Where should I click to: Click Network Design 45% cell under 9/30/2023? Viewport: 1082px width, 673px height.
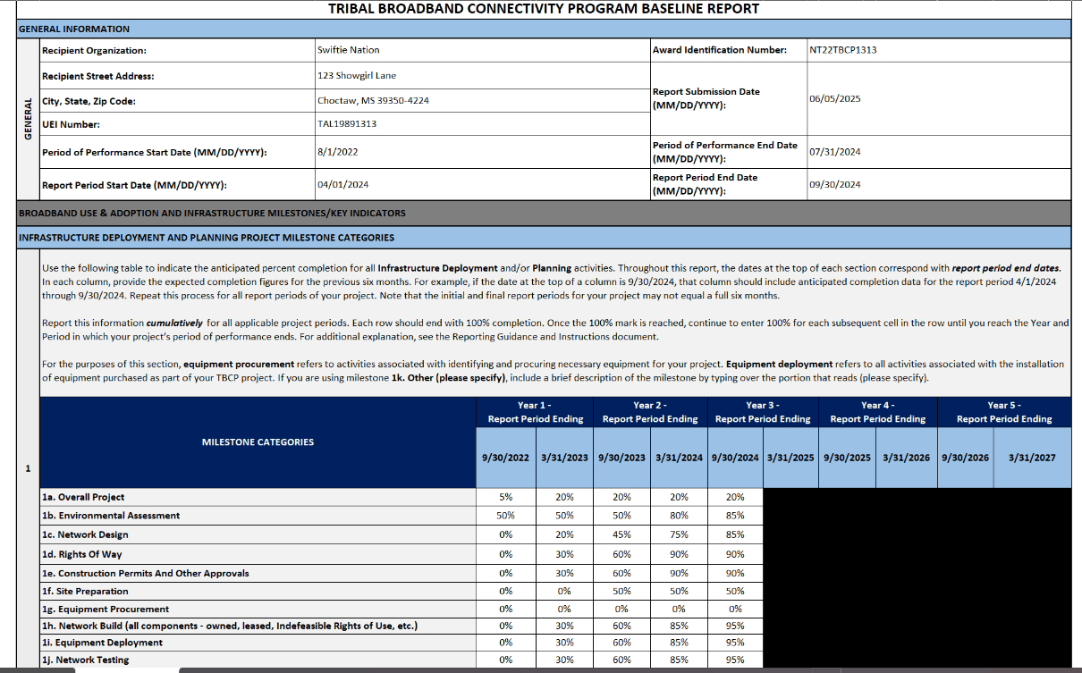coord(621,534)
